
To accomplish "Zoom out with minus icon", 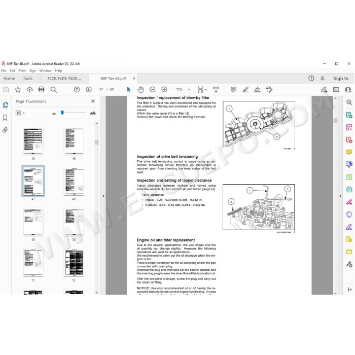I will click(x=152, y=90).
